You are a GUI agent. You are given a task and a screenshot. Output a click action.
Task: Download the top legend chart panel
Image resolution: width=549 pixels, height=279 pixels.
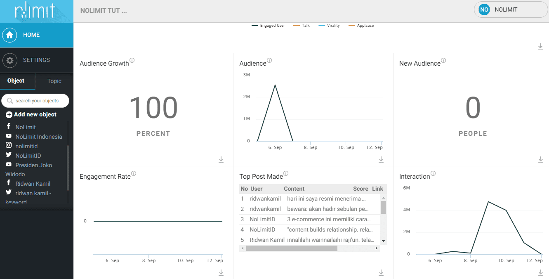540,47
